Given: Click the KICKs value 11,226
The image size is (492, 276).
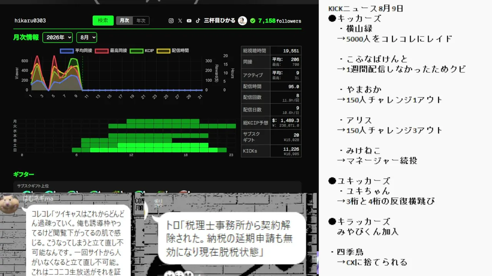Looking at the screenshot, I should 291,149.
